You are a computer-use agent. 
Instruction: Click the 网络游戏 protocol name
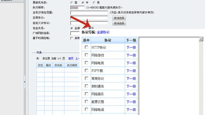pos(98,55)
